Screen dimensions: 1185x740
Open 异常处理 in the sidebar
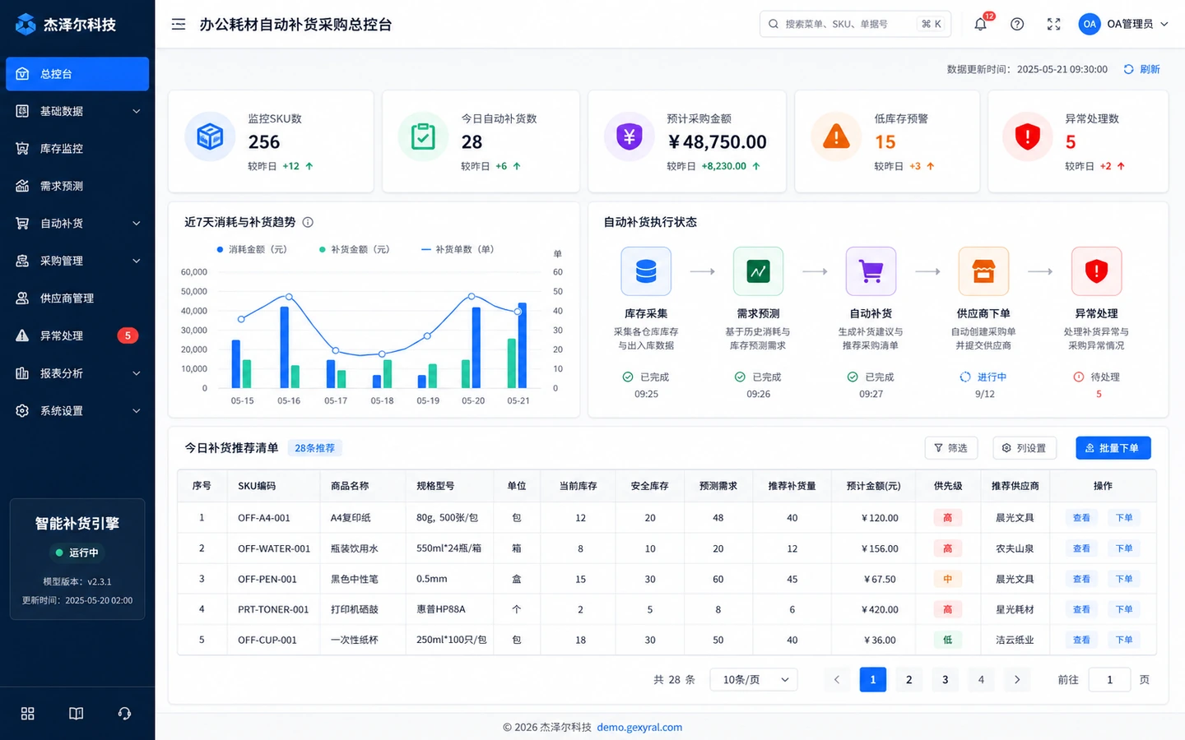[x=77, y=335]
